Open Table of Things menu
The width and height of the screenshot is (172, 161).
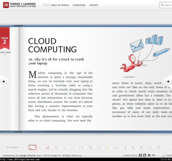click(x=56, y=5)
